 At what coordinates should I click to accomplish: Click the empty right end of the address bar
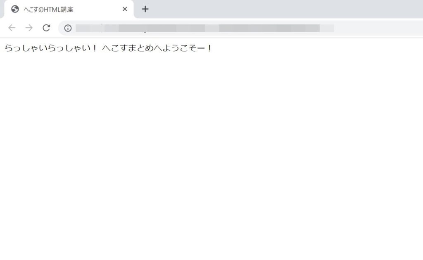pyautogui.click(x=378, y=28)
